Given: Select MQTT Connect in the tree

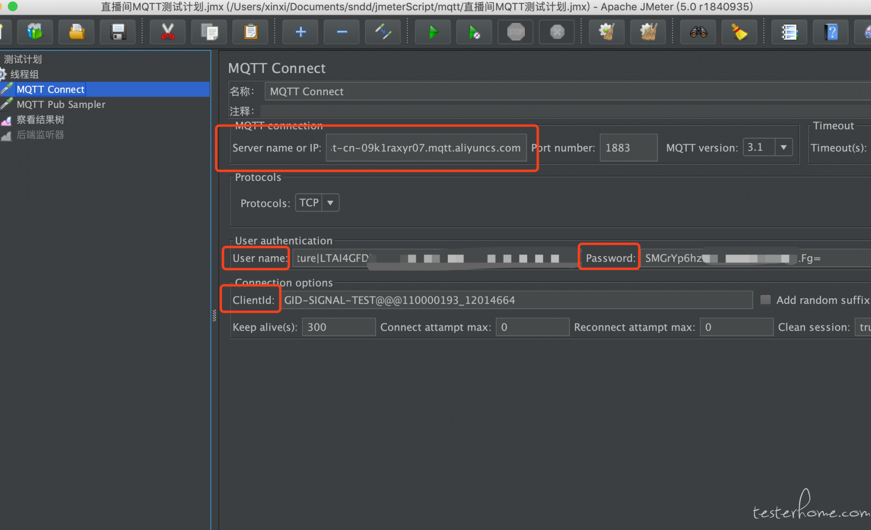Looking at the screenshot, I should tap(50, 89).
